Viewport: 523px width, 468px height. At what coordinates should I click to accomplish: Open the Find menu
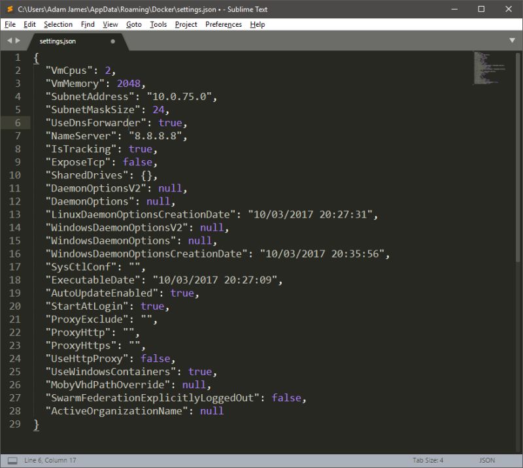88,24
